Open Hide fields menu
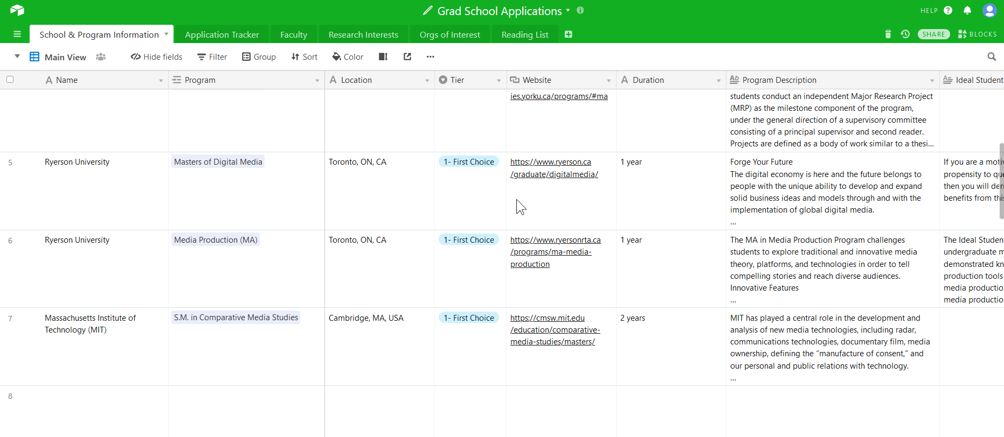1004x437 pixels. 156,57
